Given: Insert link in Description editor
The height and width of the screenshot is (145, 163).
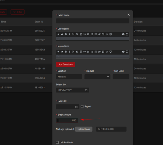Looking at the screenshot, I should (99, 34).
